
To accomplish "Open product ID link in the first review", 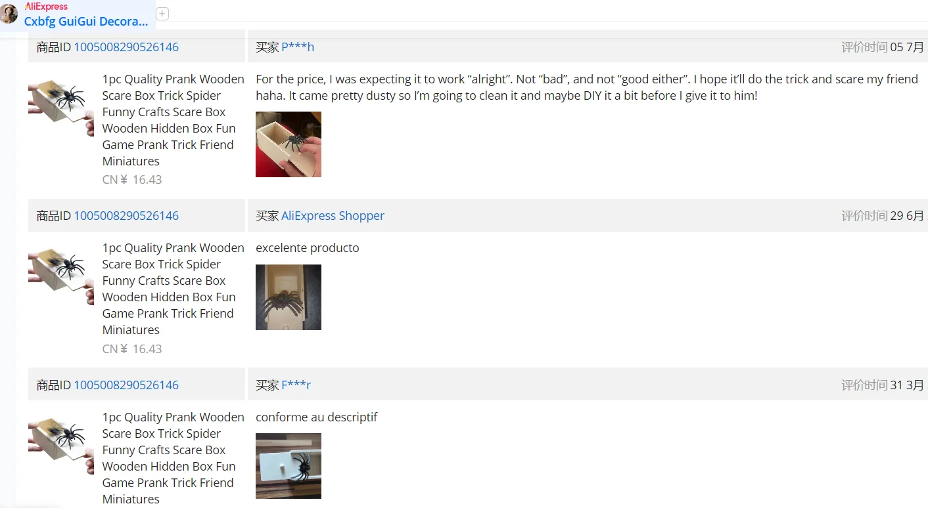I will click(126, 47).
